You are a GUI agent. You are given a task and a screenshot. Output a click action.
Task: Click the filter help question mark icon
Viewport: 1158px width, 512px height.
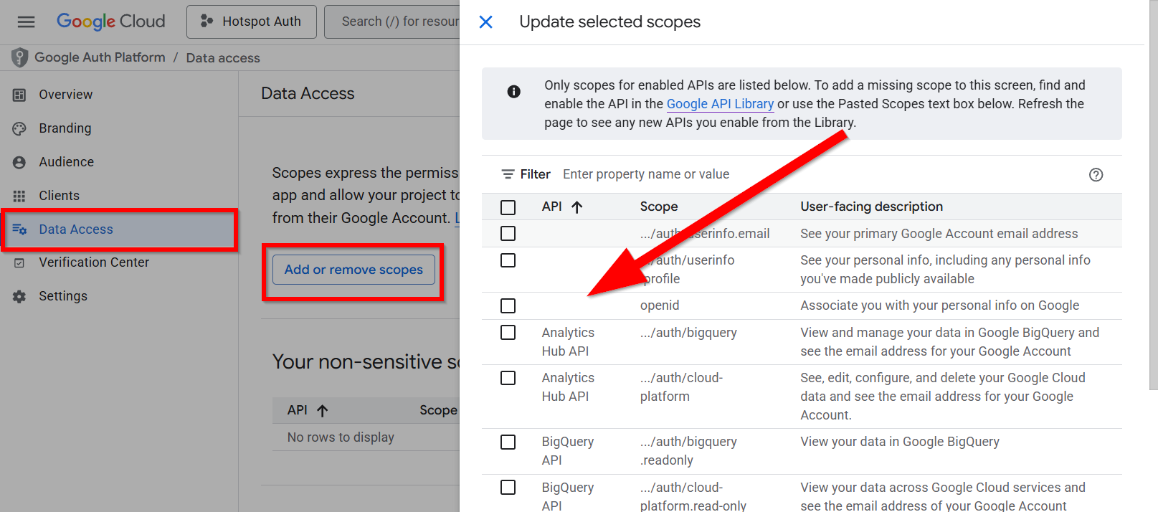[1096, 174]
